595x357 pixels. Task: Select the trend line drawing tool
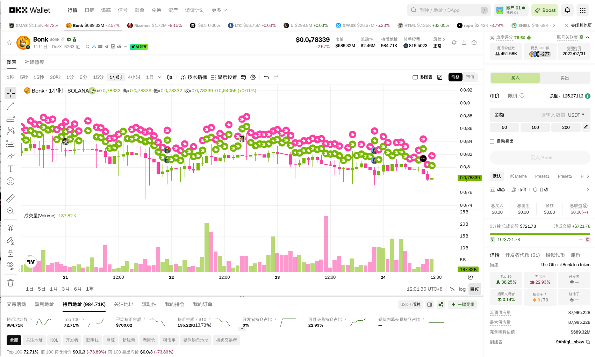click(x=10, y=105)
